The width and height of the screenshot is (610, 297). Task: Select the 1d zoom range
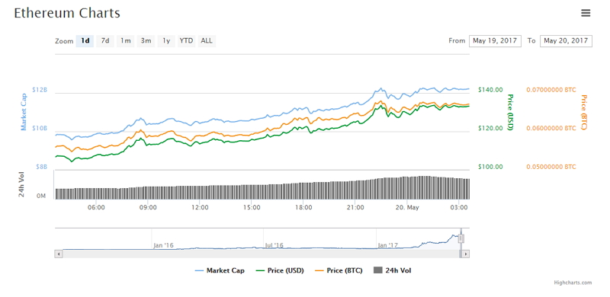click(x=85, y=41)
